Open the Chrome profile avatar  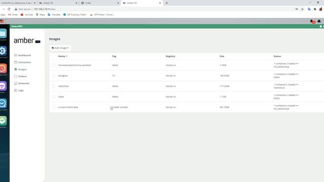tap(320, 9)
